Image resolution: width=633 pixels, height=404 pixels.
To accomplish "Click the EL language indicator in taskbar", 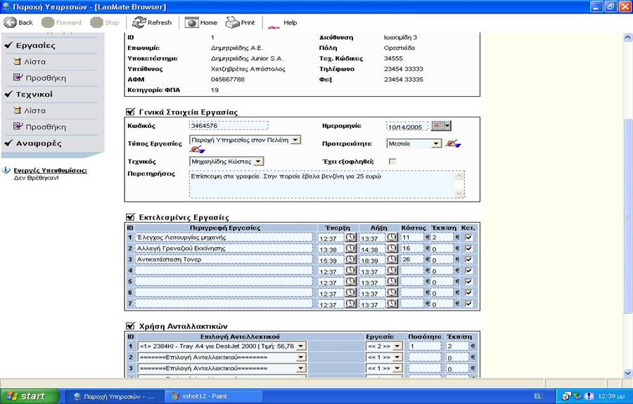I will pos(537,396).
